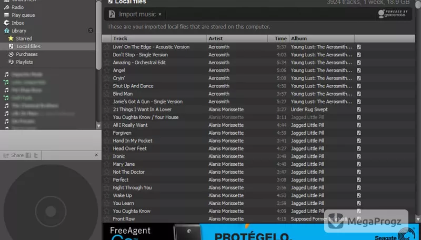
Task: Star the track Blind Man
Action: coord(107,94)
